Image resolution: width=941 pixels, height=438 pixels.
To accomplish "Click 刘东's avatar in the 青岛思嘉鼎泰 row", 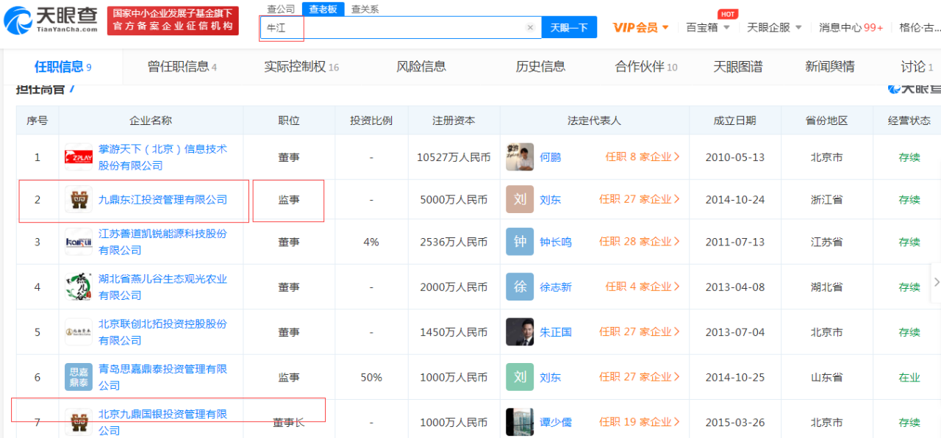I will click(520, 377).
